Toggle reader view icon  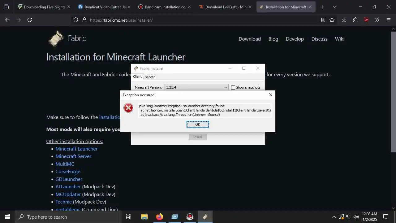pyautogui.click(x=323, y=20)
